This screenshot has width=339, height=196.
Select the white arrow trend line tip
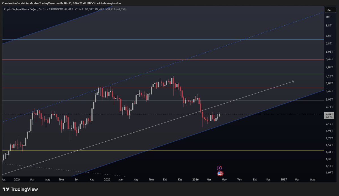(293, 81)
